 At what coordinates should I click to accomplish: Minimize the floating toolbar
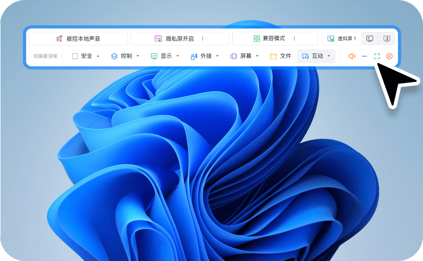coord(364,56)
